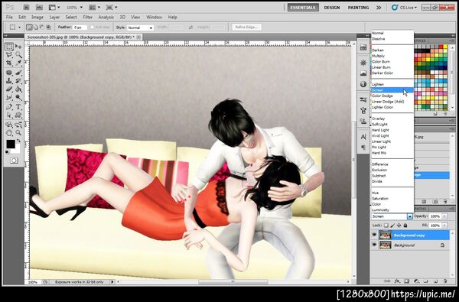Image resolution: width=459 pixels, height=302 pixels.
Task: Select the Horizontal Type tool
Action: 18,107
